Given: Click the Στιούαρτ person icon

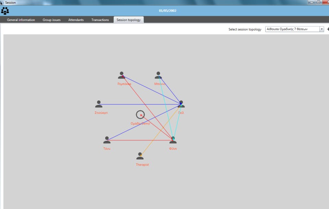Looking at the screenshot, I should [x=99, y=104].
